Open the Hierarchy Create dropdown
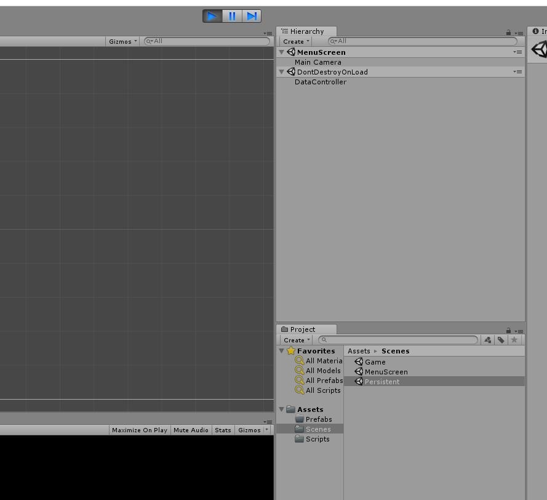Screen dimensions: 547x500 point(295,41)
